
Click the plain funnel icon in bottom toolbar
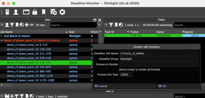pos(22,96)
